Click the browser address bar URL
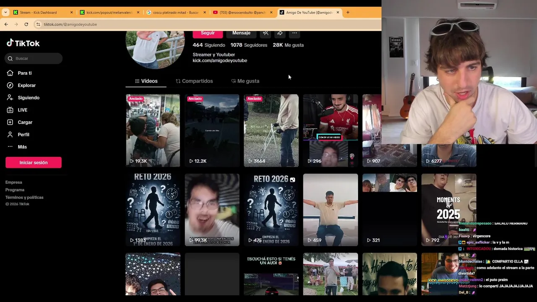Screen dimensions: 537x302 (x=70, y=24)
